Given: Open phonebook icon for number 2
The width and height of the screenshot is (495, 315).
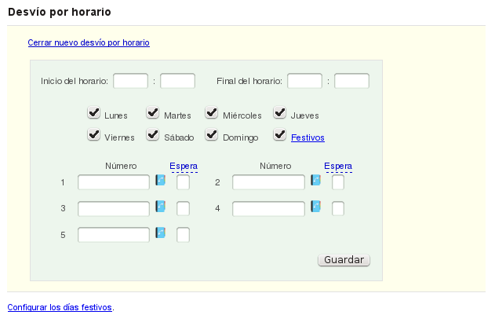Looking at the screenshot, I should click(316, 181).
